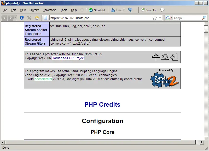The image size is (209, 151).
Task: Click the address bar URL field
Action: pyautogui.click(x=101, y=18)
